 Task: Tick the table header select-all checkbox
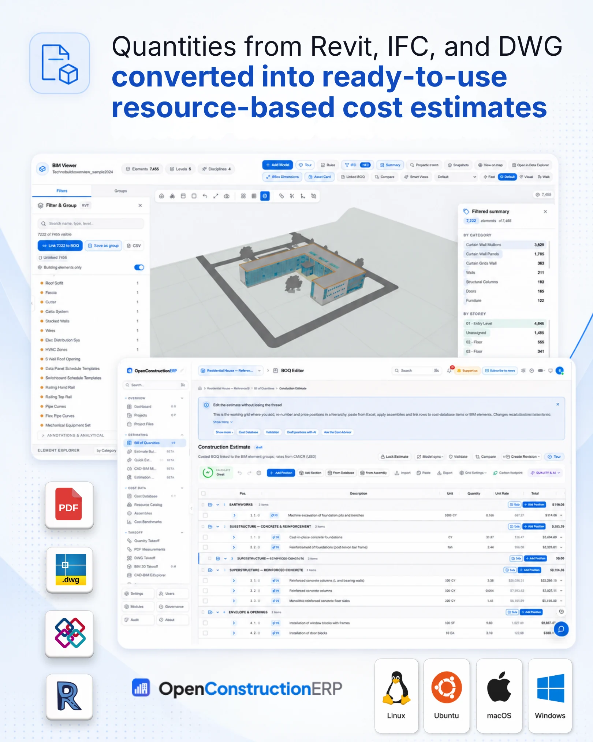pyautogui.click(x=204, y=494)
